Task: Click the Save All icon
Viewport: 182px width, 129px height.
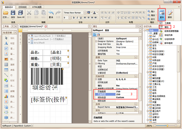Action: click(x=21, y=12)
